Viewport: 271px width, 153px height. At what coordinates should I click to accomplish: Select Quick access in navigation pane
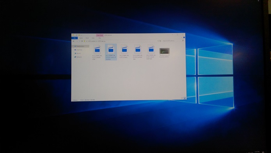[80, 46]
